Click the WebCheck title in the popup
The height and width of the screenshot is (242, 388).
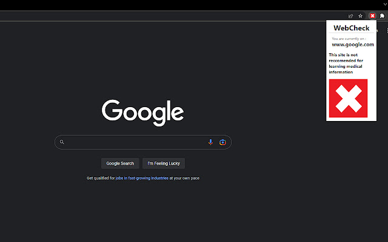(x=352, y=28)
